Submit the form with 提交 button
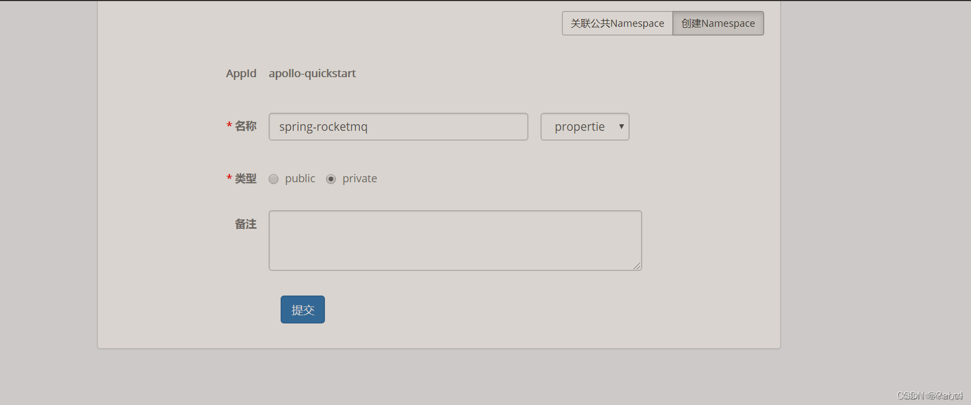971x405 pixels. tap(303, 310)
